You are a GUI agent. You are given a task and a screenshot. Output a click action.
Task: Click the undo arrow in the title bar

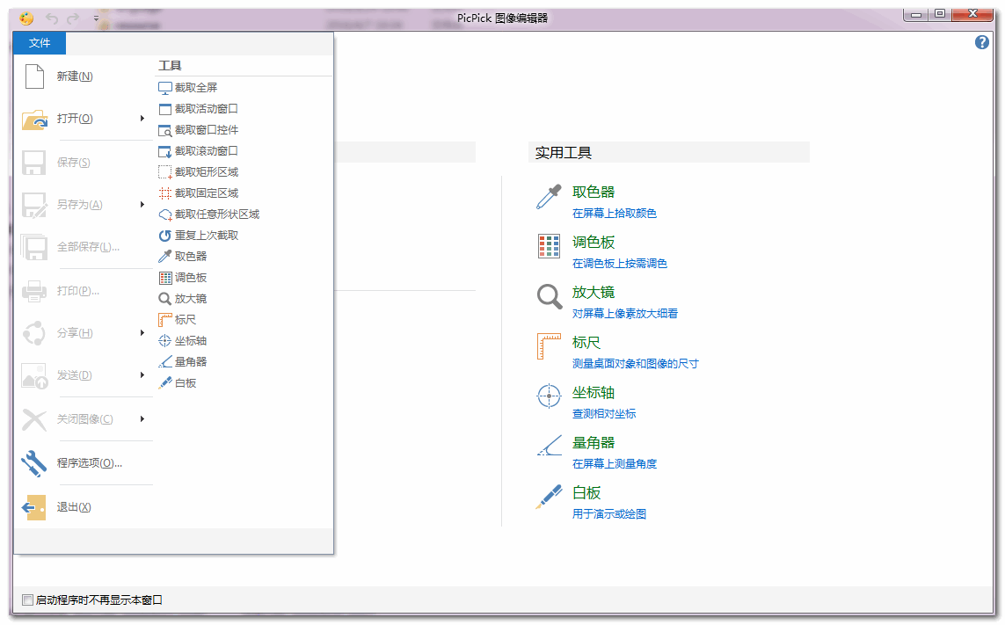[x=52, y=18]
